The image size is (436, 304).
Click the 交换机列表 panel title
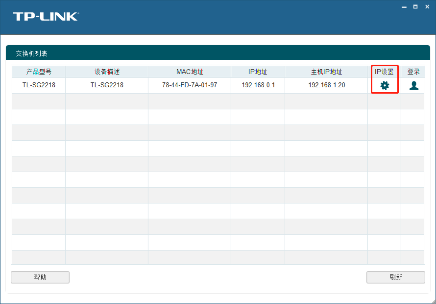[x=31, y=53]
